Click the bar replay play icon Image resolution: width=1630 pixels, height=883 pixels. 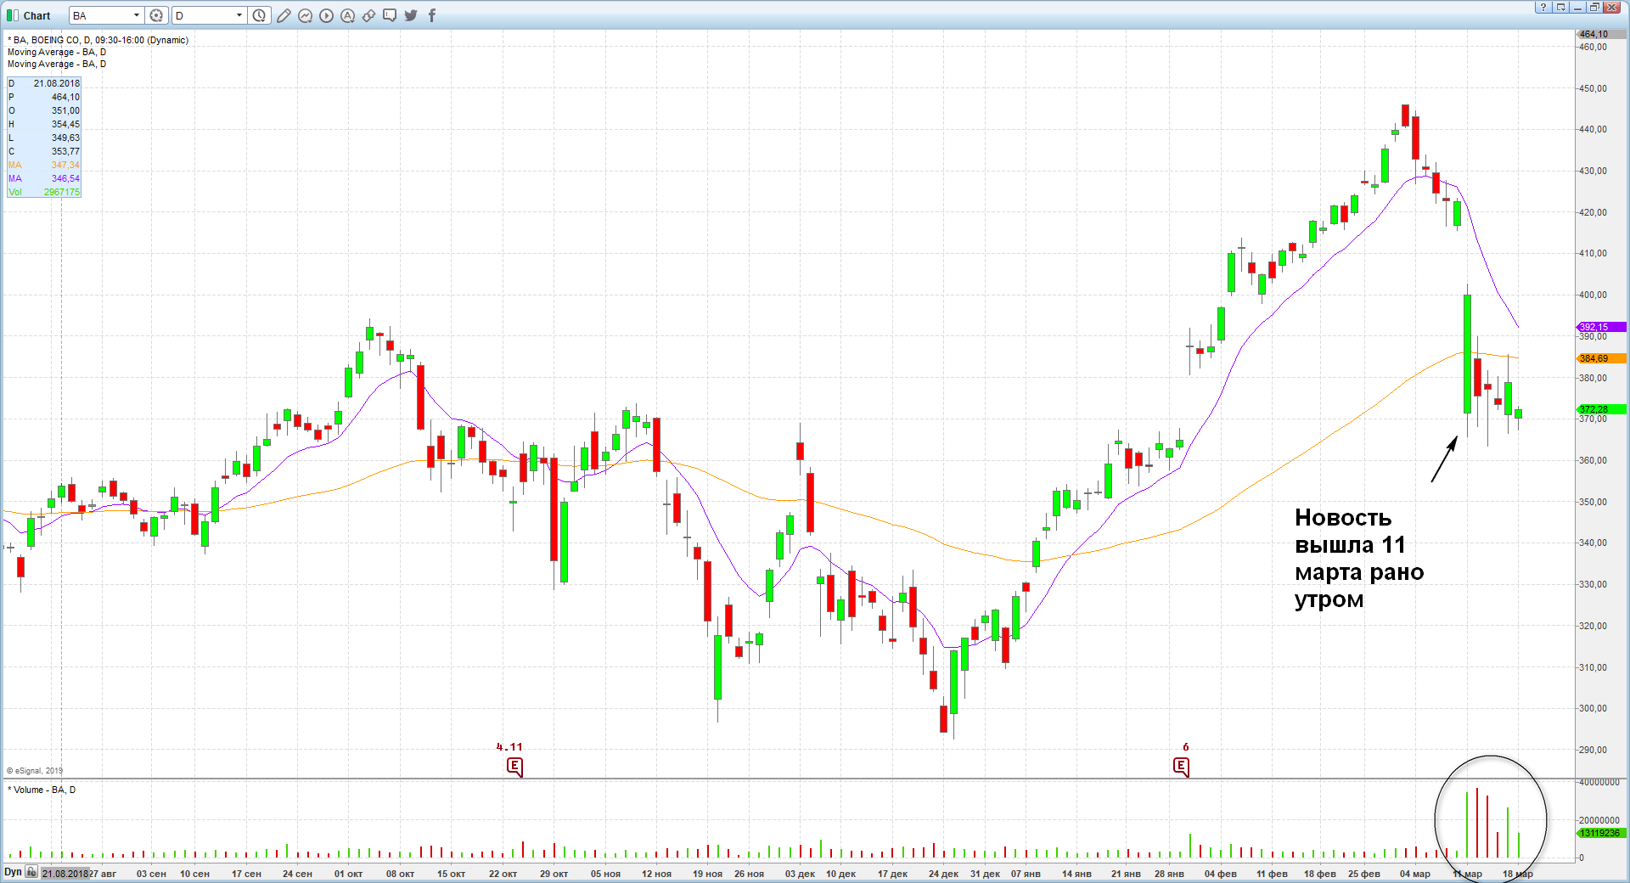[326, 15]
